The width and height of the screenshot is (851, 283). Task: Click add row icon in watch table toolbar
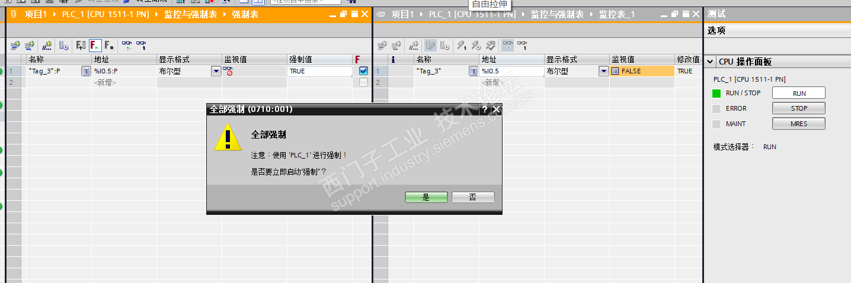pos(396,44)
